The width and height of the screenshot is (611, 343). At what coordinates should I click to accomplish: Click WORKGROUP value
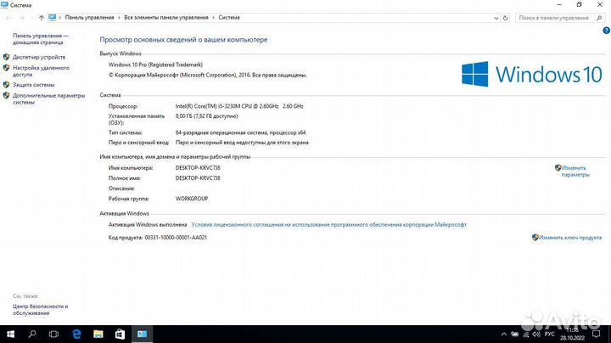[x=191, y=199]
